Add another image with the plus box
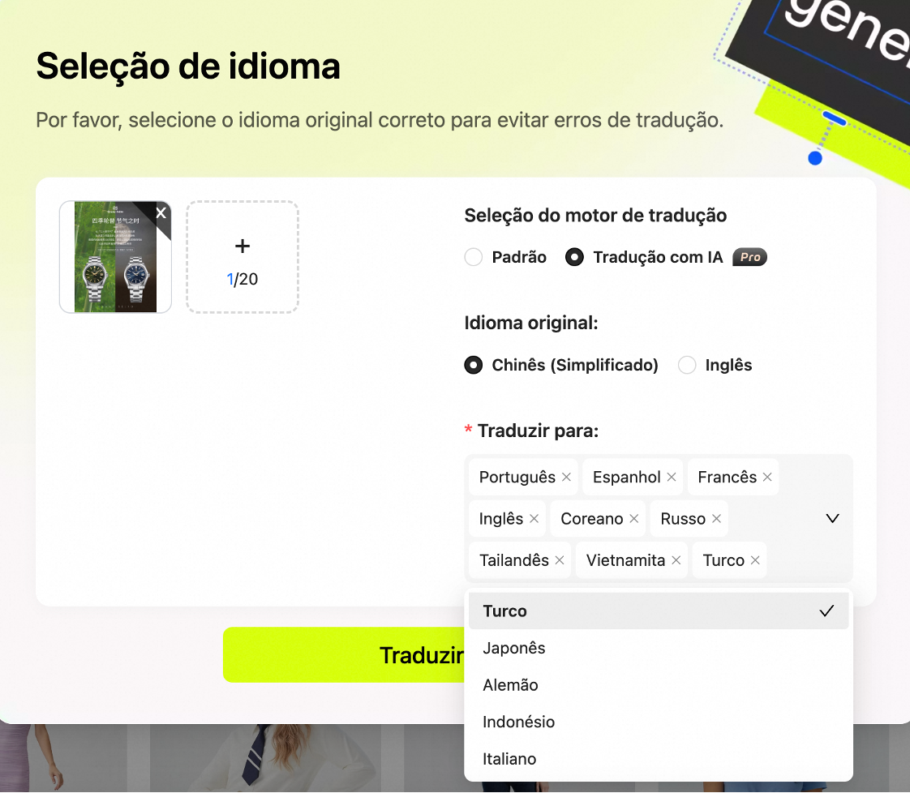The width and height of the screenshot is (910, 793). [x=243, y=257]
